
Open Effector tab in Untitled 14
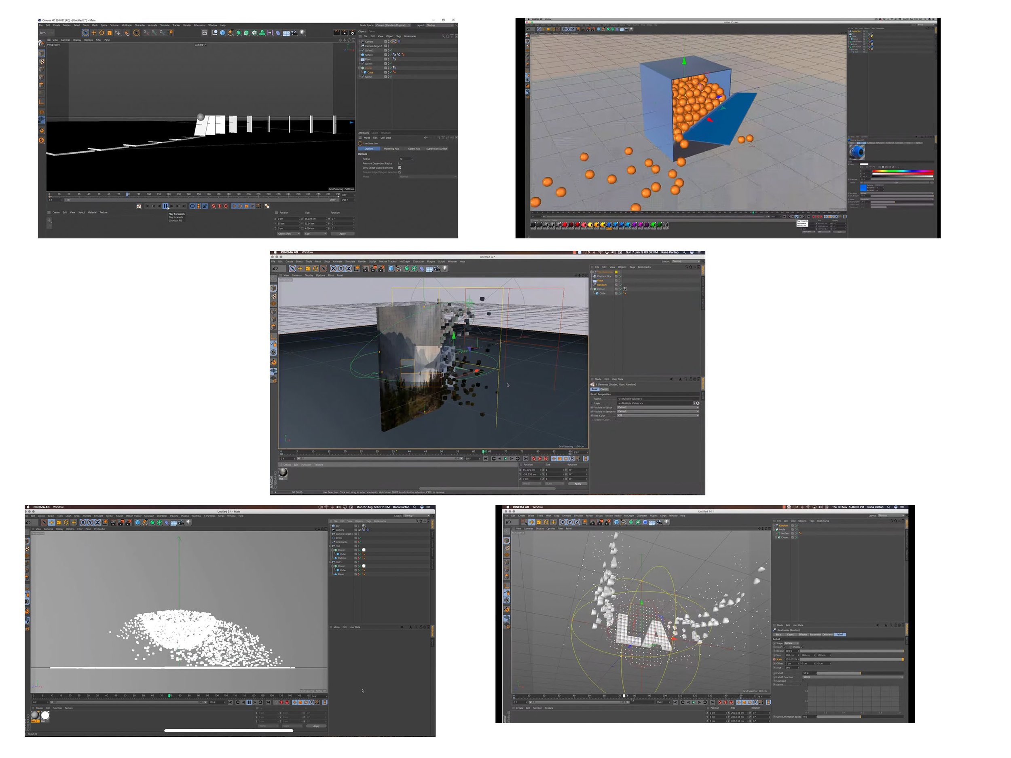click(803, 635)
